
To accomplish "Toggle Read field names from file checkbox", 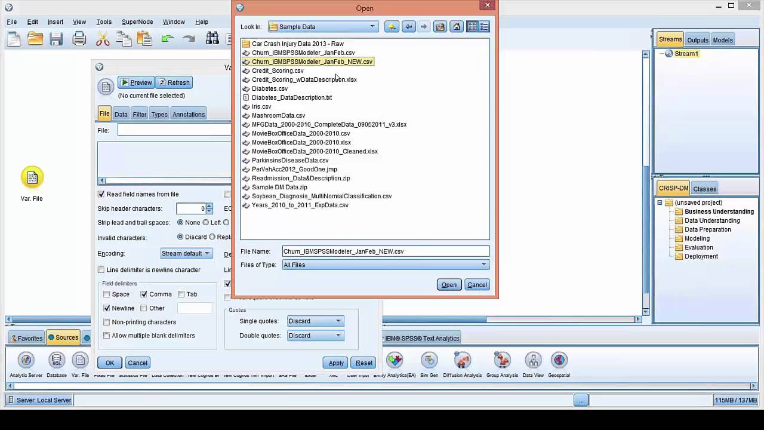I will click(101, 194).
